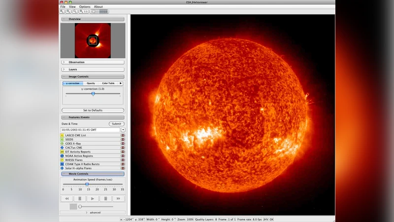This screenshot has width=394, height=222.
Task: Open the About menu
Action: 98,7
